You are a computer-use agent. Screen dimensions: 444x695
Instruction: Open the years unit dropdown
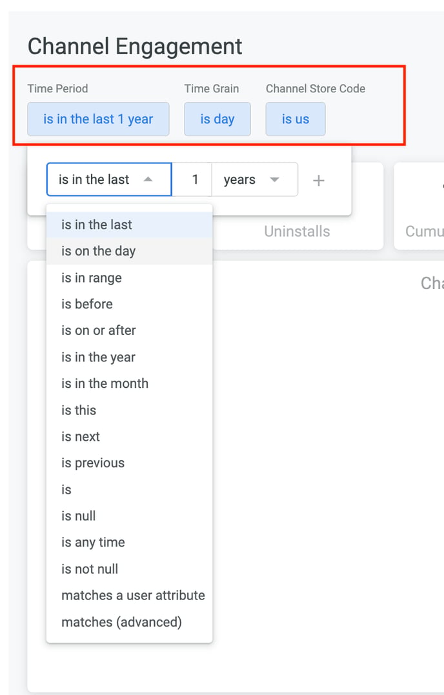pyautogui.click(x=254, y=180)
